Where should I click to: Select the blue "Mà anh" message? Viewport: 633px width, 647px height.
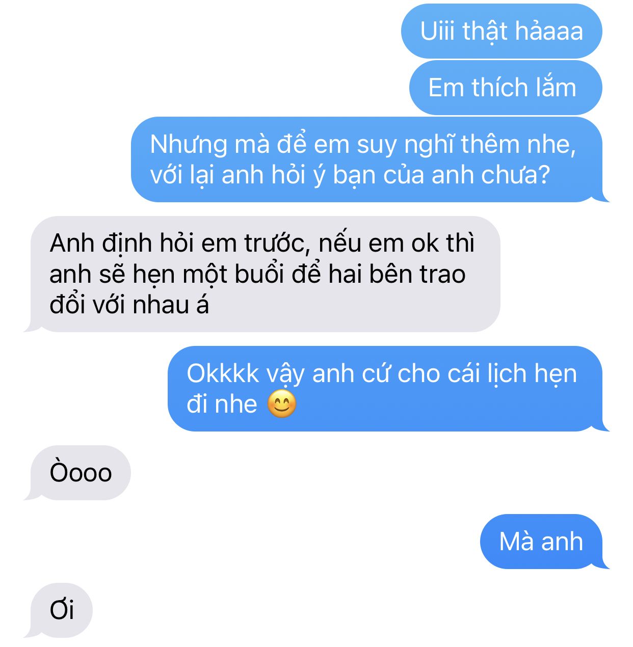coord(544,542)
